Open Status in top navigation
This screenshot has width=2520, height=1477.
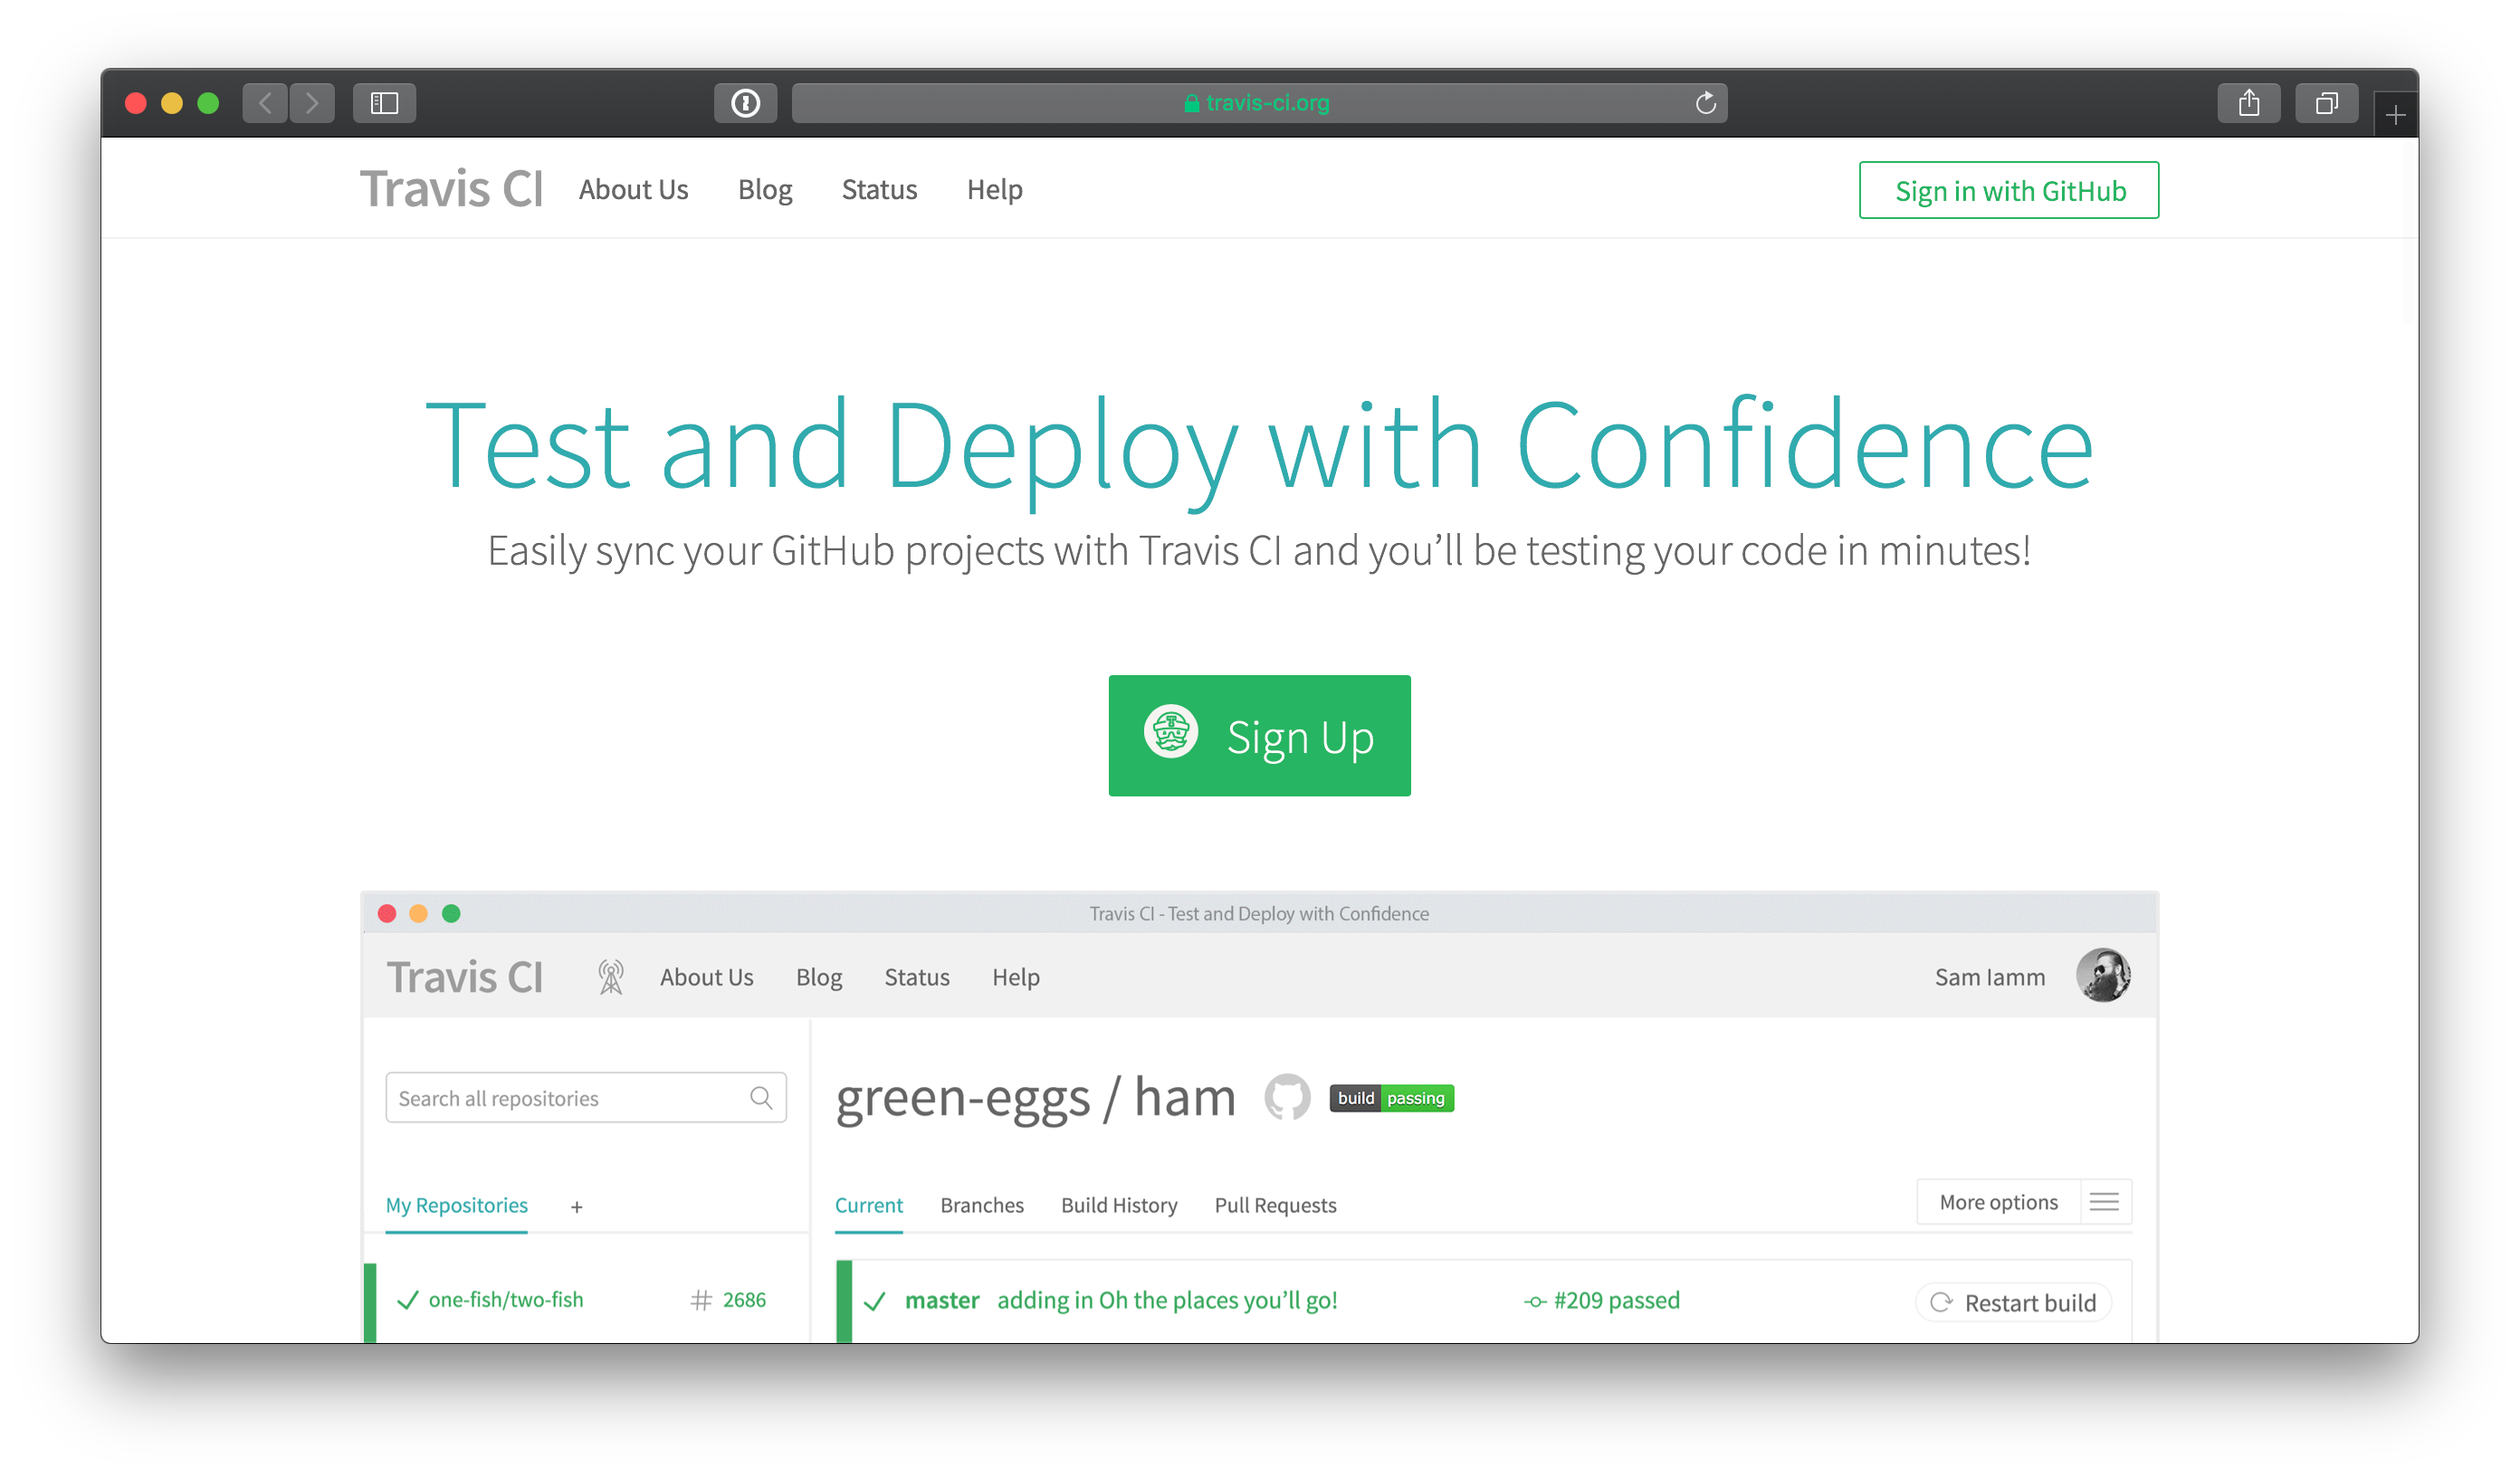[x=879, y=189]
